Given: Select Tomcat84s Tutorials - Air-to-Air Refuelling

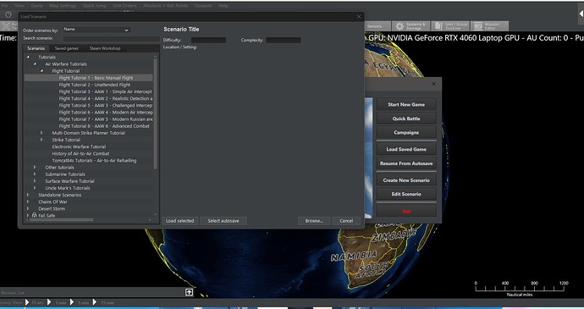Looking at the screenshot, I should [x=94, y=160].
